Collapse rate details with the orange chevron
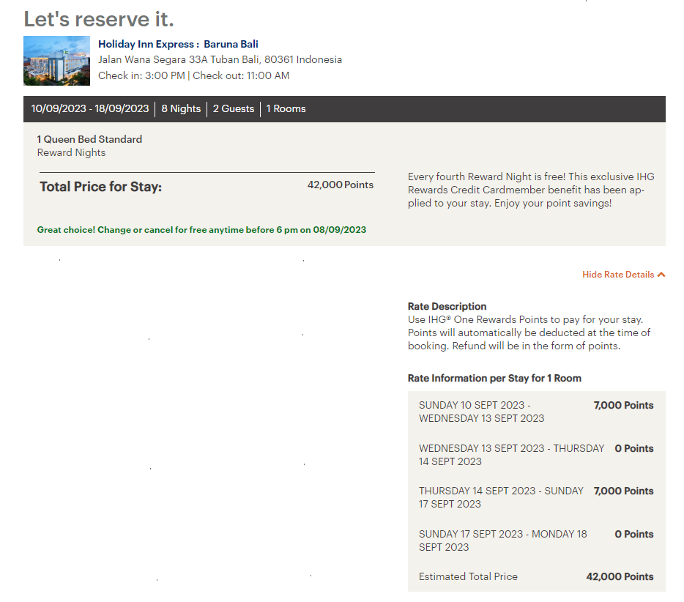Screen dimensions: 684x602 pyautogui.click(x=661, y=275)
